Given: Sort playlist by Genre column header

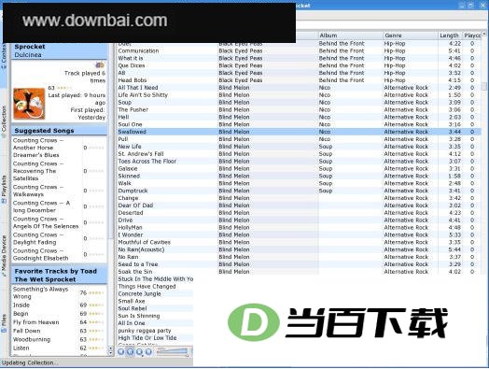Looking at the screenshot, I should click(411, 35).
